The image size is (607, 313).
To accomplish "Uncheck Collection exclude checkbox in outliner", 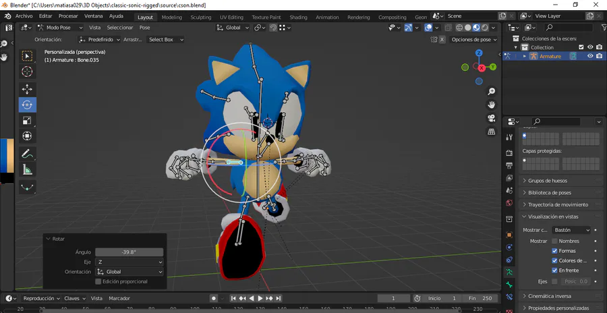I will point(581,47).
